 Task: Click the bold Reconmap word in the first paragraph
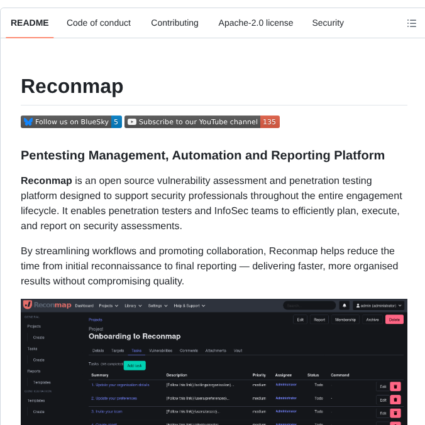[x=47, y=181]
